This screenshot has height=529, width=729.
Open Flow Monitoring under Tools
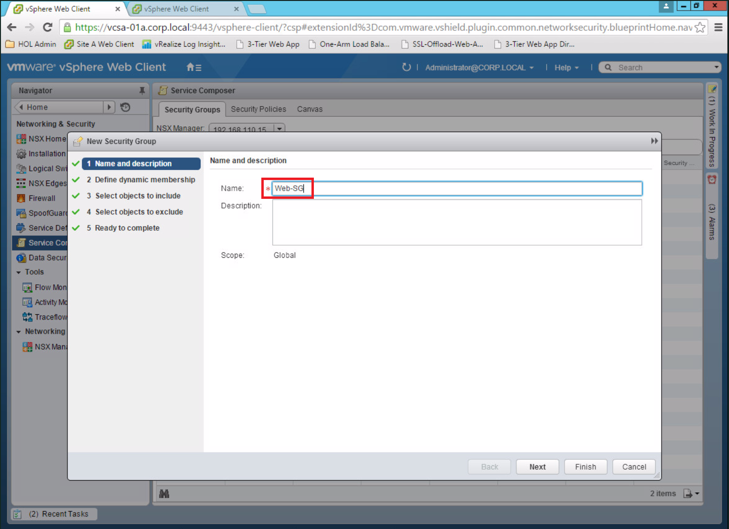click(x=44, y=288)
